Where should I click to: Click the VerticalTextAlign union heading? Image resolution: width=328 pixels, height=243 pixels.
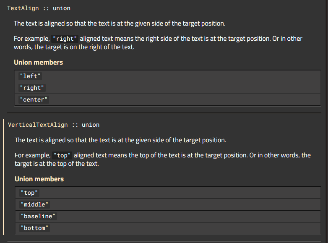[x=54, y=125]
